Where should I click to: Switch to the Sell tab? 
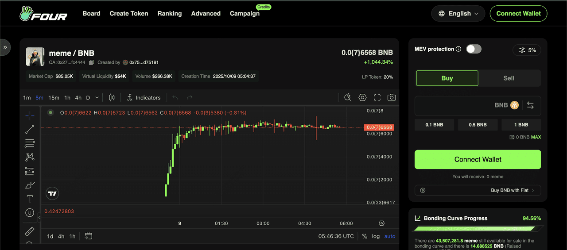[509, 78]
